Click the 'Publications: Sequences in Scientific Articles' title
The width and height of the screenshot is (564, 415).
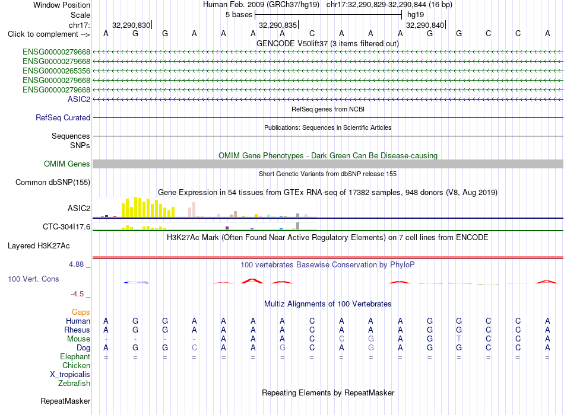click(x=328, y=127)
